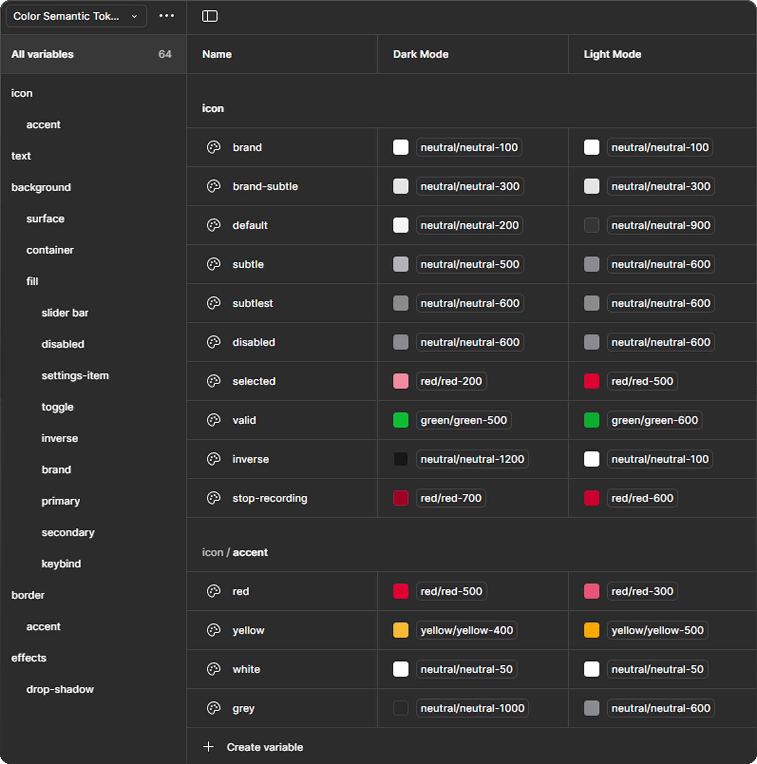Click green swatch for valid Dark Mode
The width and height of the screenshot is (757, 764).
tap(400, 420)
